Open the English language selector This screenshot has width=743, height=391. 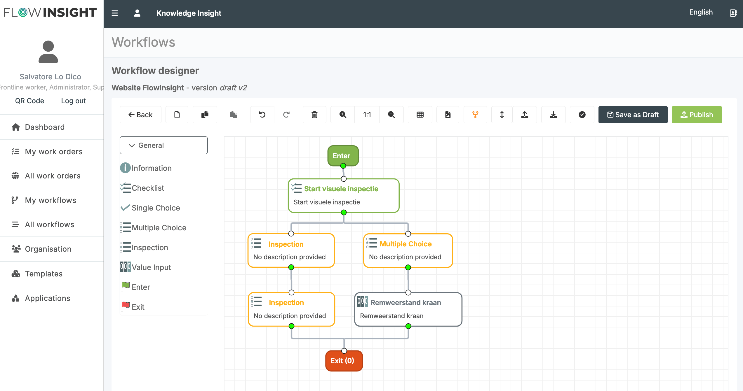[x=701, y=12]
